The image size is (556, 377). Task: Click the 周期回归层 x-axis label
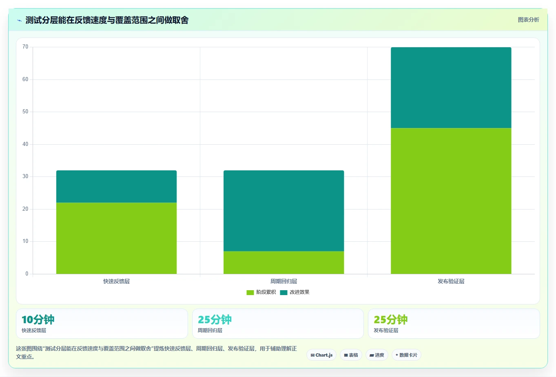[x=284, y=281]
